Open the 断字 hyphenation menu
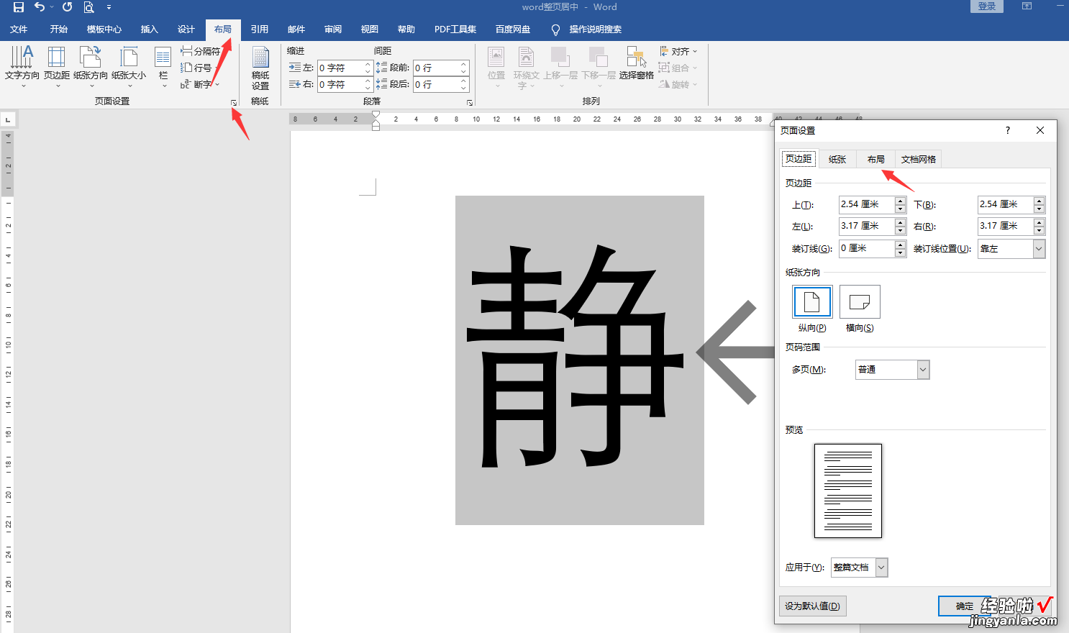This screenshot has height=633, width=1069. pyautogui.click(x=199, y=84)
